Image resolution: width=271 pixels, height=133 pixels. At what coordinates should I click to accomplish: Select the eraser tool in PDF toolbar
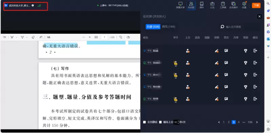33,37
